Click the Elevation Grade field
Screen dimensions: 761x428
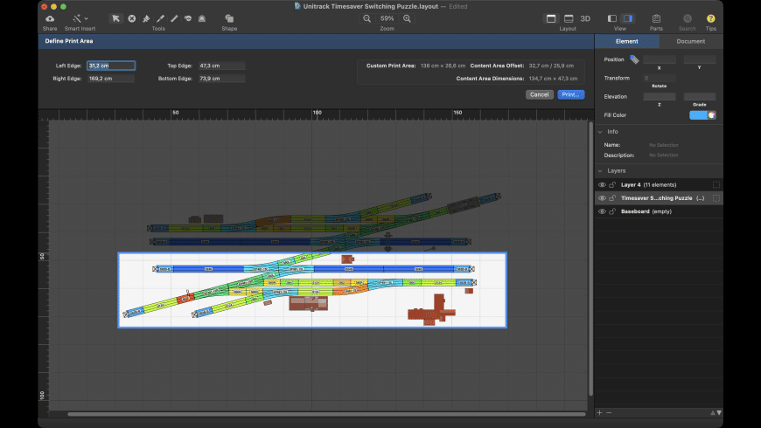(x=700, y=96)
